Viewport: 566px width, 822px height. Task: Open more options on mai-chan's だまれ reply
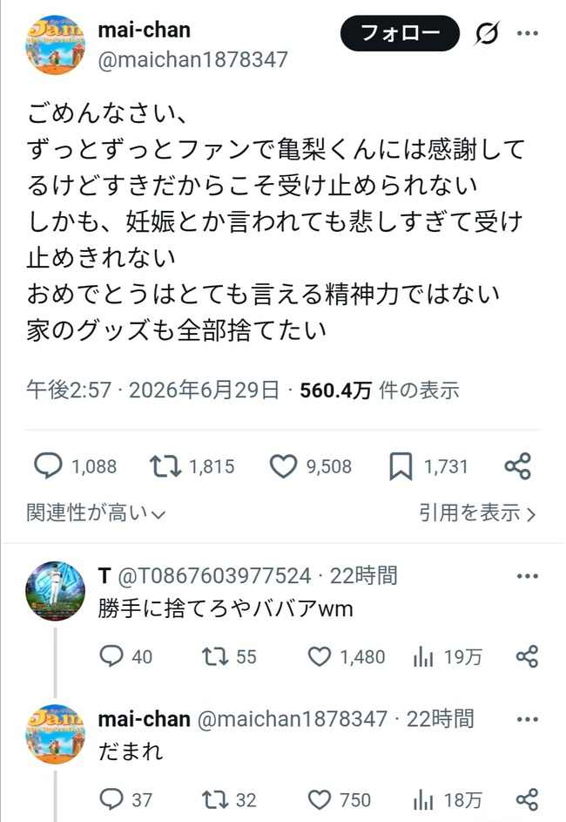(527, 719)
